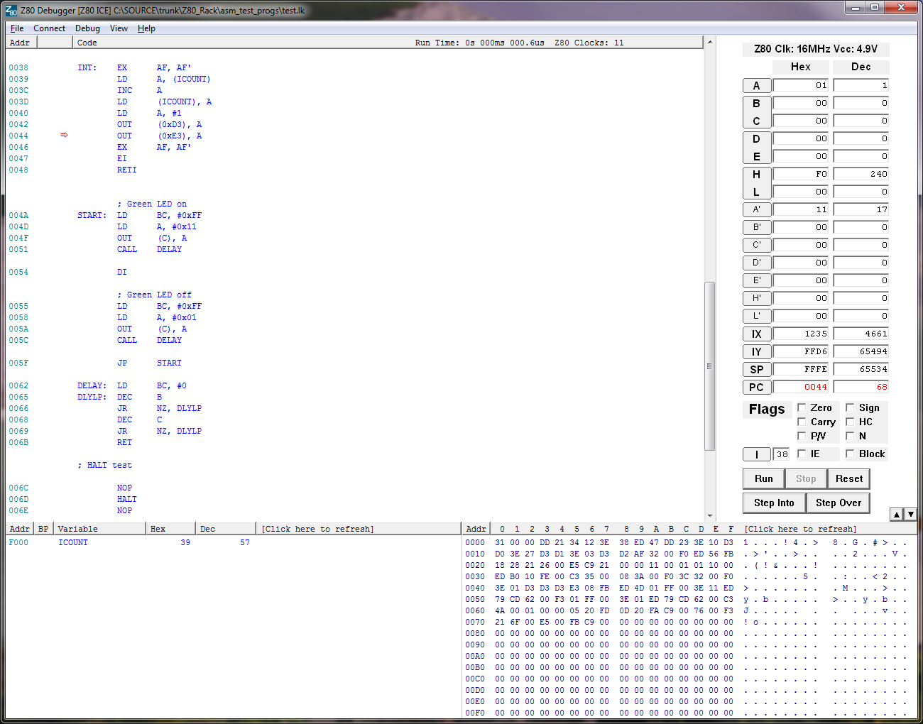Click the Variable column header

click(x=99, y=529)
